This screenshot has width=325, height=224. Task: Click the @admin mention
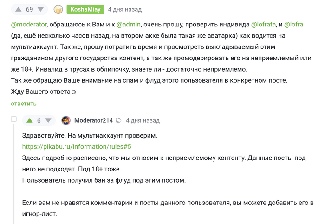point(129,24)
